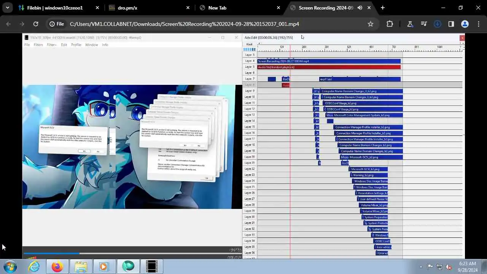Viewport: 487px width, 274px height.
Task: Select Presentation Settings clip on Layer 26
Action: pos(371,193)
